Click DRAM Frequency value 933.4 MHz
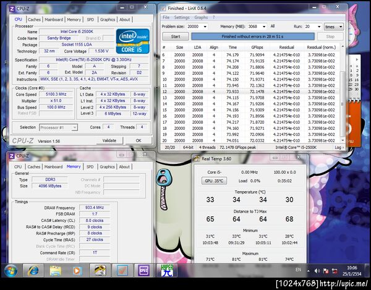 (95, 207)
